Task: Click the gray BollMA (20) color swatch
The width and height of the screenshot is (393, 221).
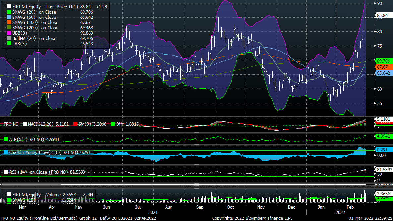Action: pyautogui.click(x=9, y=38)
